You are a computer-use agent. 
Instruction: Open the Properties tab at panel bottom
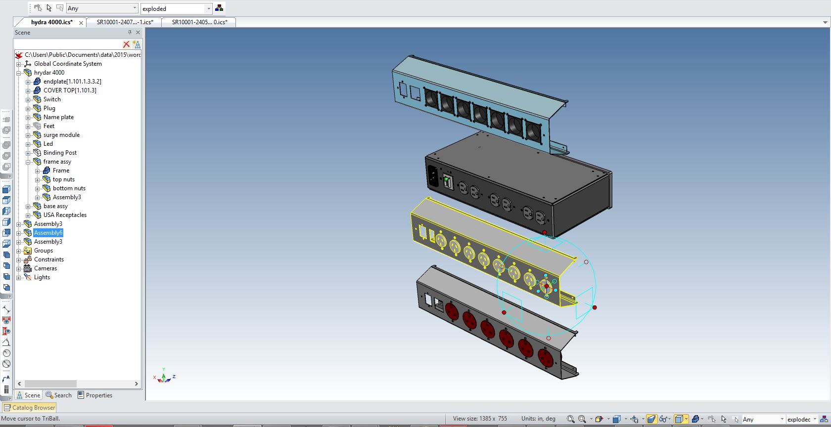[x=95, y=395]
